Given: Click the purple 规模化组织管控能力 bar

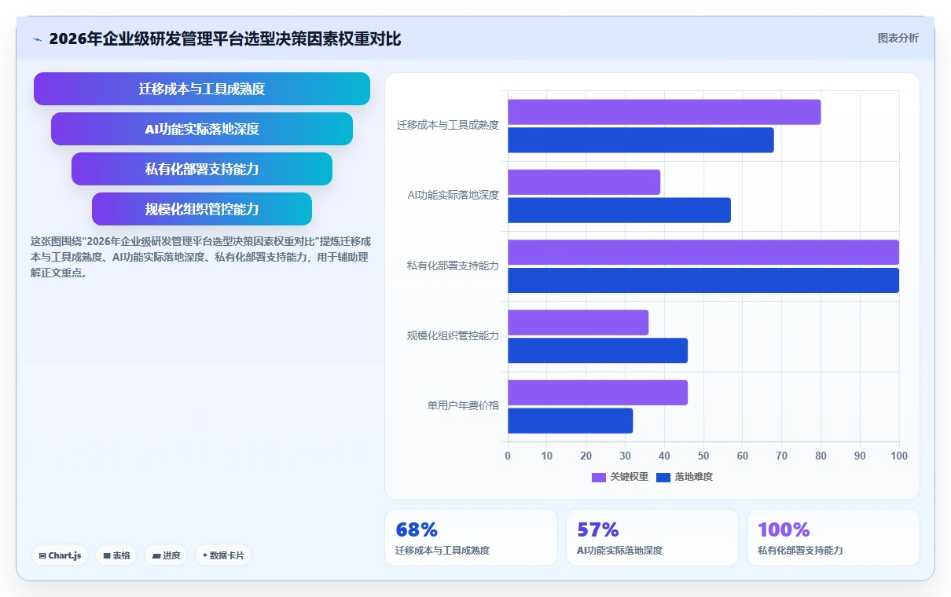Looking at the screenshot, I should click(578, 323).
